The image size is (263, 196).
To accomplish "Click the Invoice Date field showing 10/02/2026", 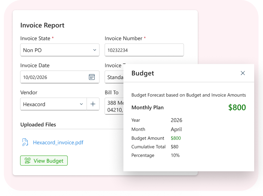I will tap(60, 77).
